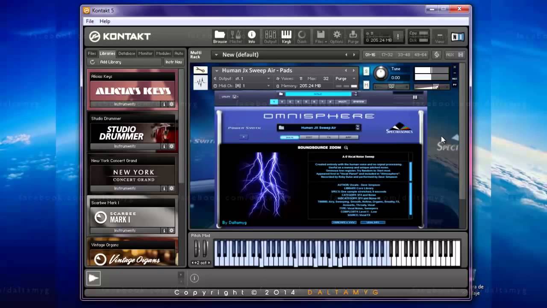The height and width of the screenshot is (308, 547).
Task: Open the Quick-load browser
Action: point(302,37)
